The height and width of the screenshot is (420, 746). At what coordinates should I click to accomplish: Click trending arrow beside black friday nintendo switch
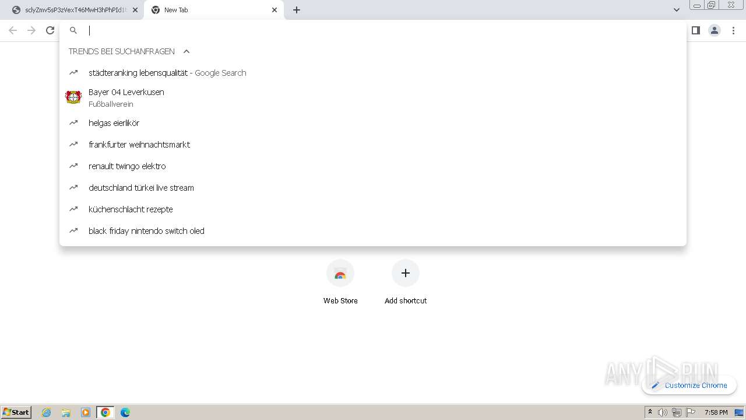73,231
